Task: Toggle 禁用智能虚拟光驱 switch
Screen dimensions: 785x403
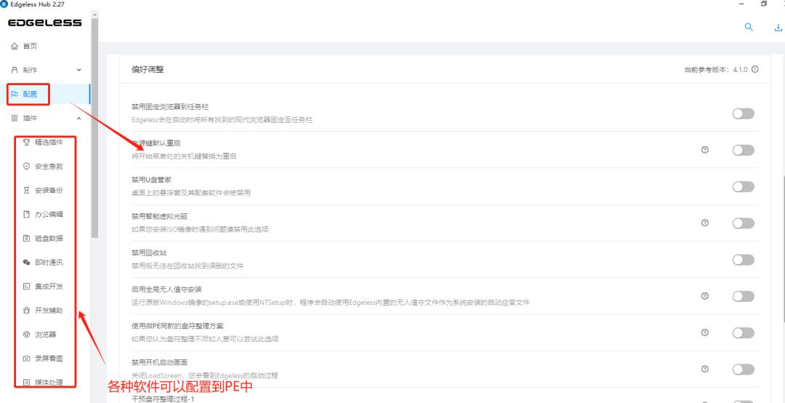Action: pyautogui.click(x=743, y=223)
